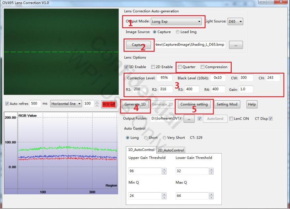Check the Compression option
The height and width of the screenshot is (209, 290).
[202, 67]
